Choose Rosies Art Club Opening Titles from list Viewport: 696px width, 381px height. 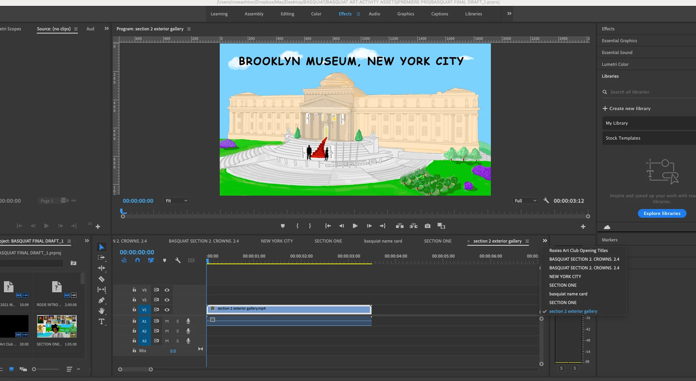(x=578, y=250)
